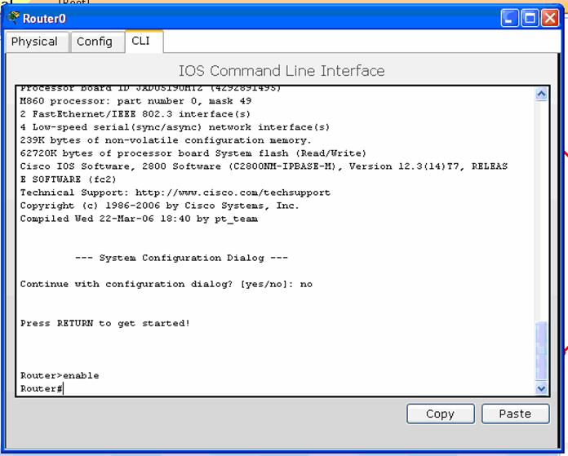
Task: Minimize the Router0 window
Action: tap(509, 18)
